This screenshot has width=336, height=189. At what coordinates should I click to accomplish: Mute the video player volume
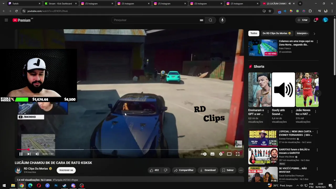[x=37, y=154]
